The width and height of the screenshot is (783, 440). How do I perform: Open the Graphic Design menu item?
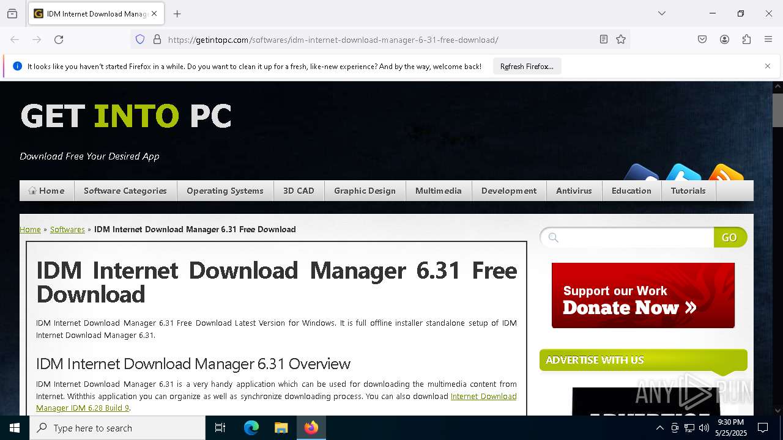point(365,191)
